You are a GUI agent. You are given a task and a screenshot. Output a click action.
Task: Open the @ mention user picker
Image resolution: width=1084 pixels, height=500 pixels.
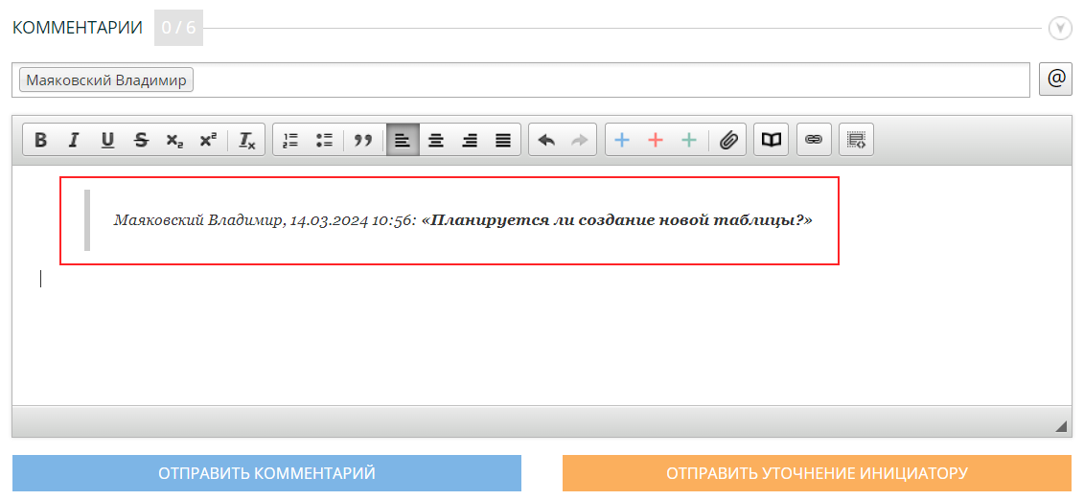[x=1056, y=80]
